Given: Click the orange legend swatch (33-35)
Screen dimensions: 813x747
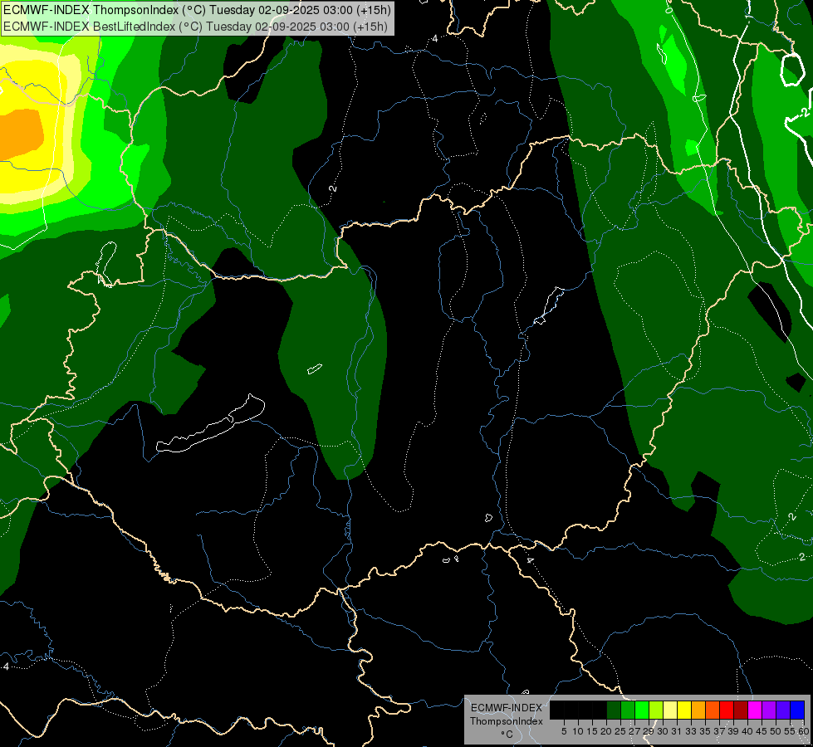Looking at the screenshot, I should click(x=698, y=710).
